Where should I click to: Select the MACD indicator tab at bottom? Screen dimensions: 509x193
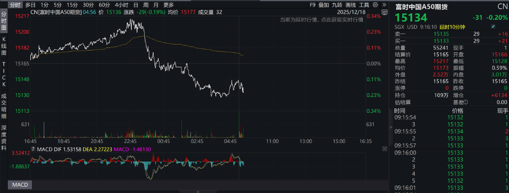[20, 185]
